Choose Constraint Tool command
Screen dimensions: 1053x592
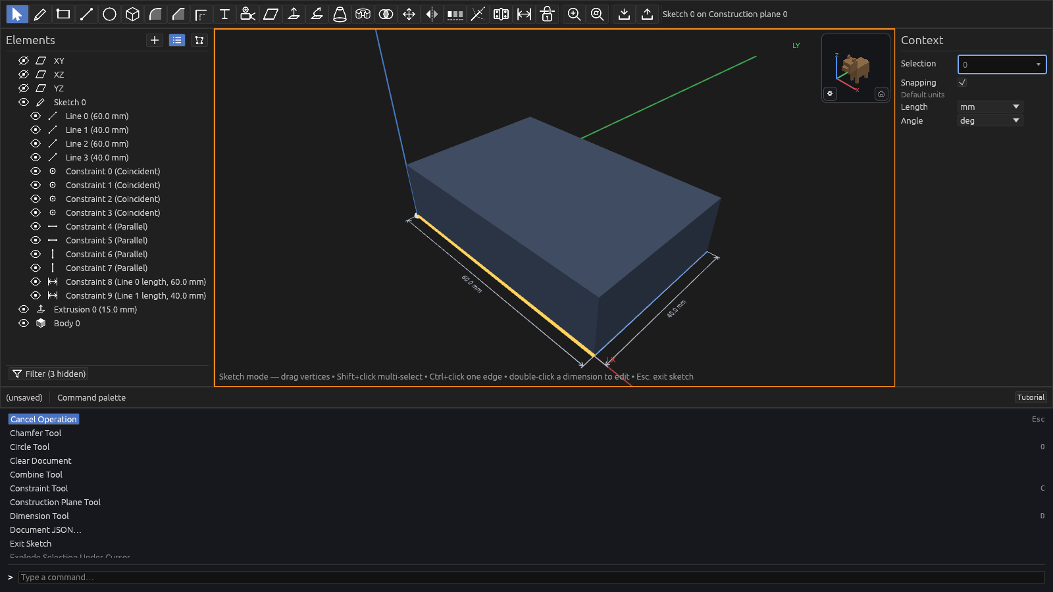coord(39,488)
